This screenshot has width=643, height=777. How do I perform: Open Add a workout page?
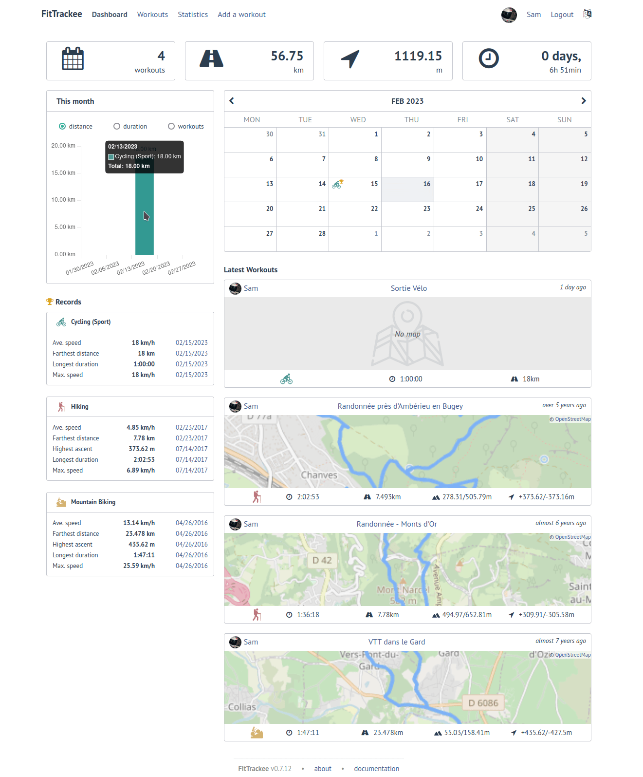[241, 15]
